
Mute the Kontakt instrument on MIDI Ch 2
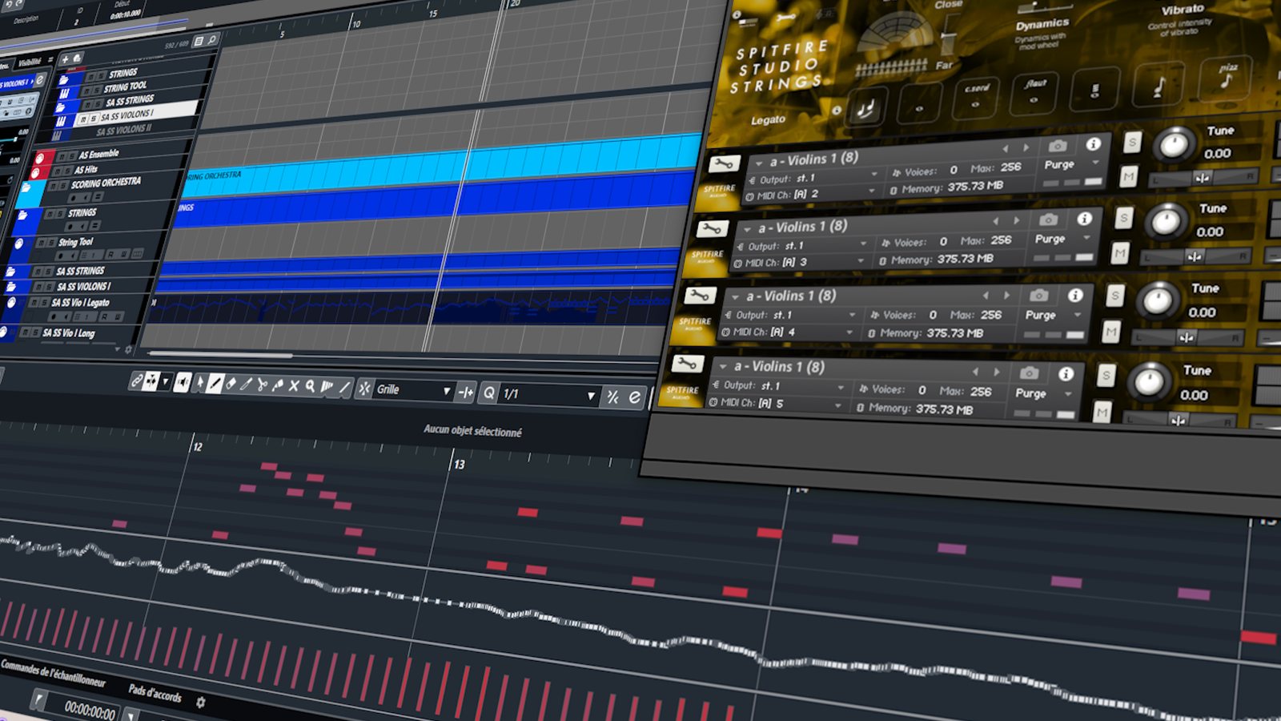[x=1128, y=177]
